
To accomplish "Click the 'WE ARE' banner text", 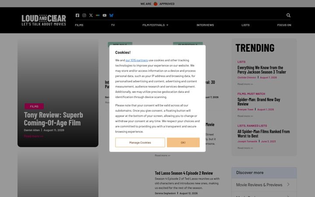I will (146, 4).
